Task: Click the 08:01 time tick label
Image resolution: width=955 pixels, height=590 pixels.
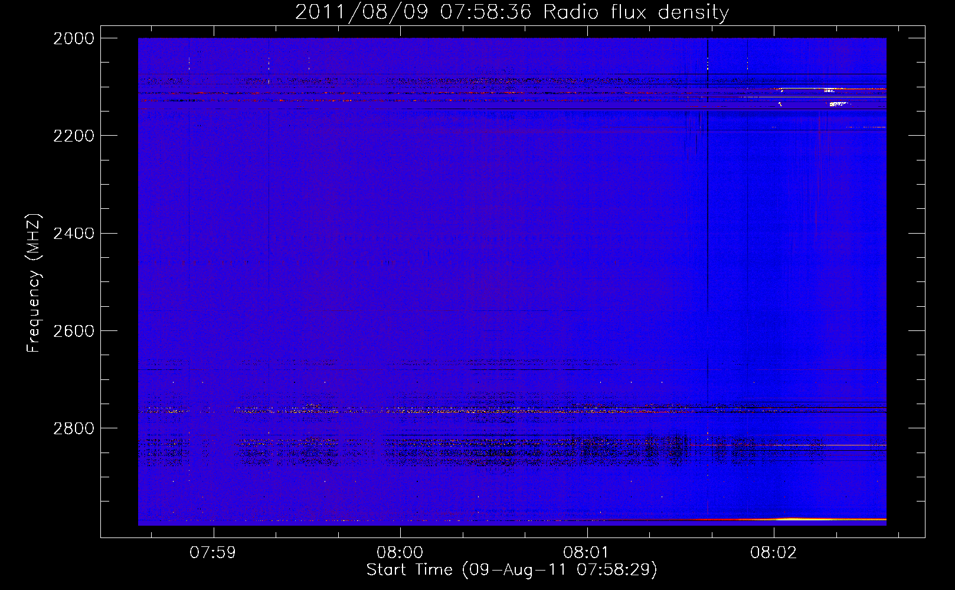Action: pyautogui.click(x=587, y=553)
